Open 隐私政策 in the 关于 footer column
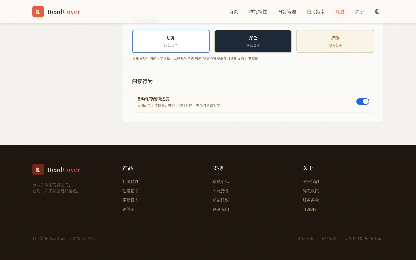416x260 pixels. [x=311, y=191]
